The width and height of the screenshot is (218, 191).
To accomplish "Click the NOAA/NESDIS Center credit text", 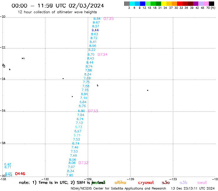I will point(118,189).
